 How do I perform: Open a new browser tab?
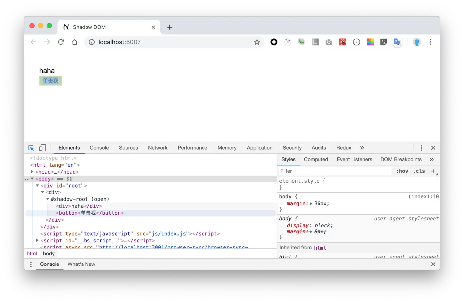[170, 27]
